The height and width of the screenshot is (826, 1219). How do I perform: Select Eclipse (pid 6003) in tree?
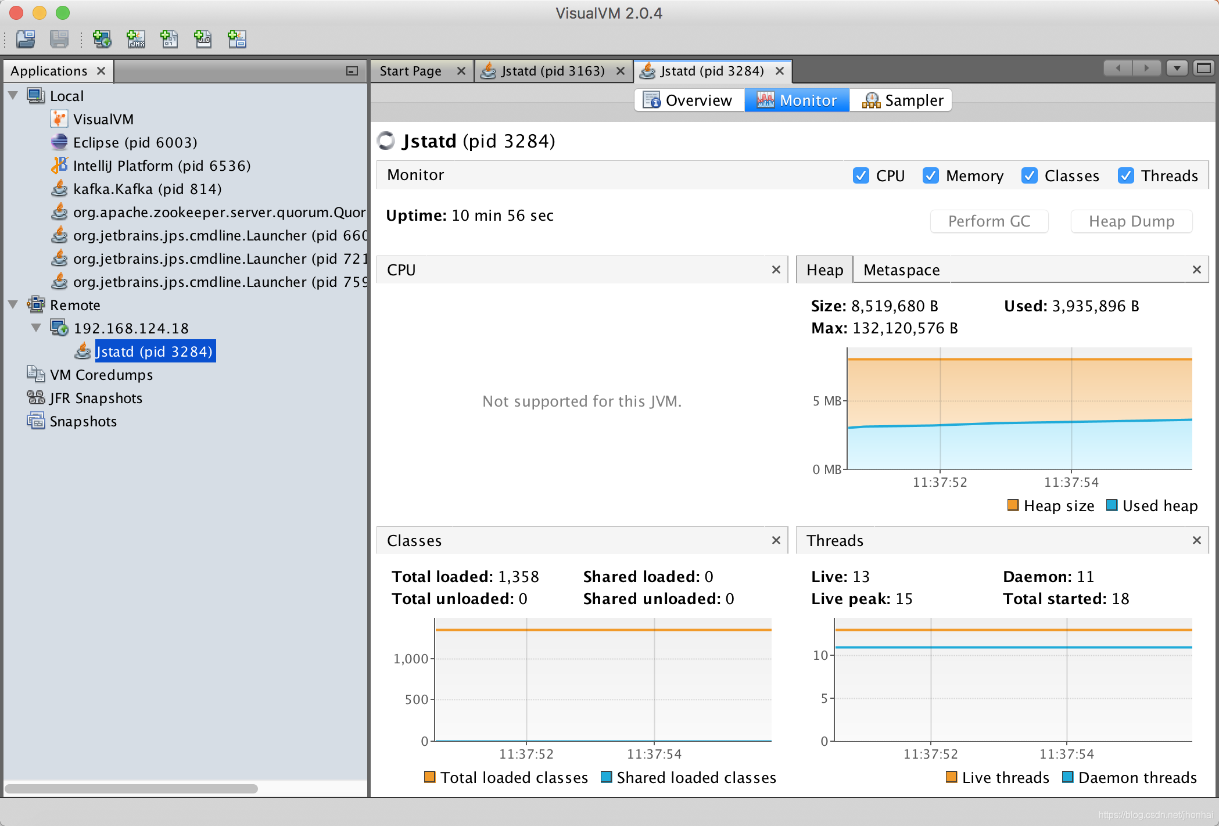pyautogui.click(x=135, y=142)
